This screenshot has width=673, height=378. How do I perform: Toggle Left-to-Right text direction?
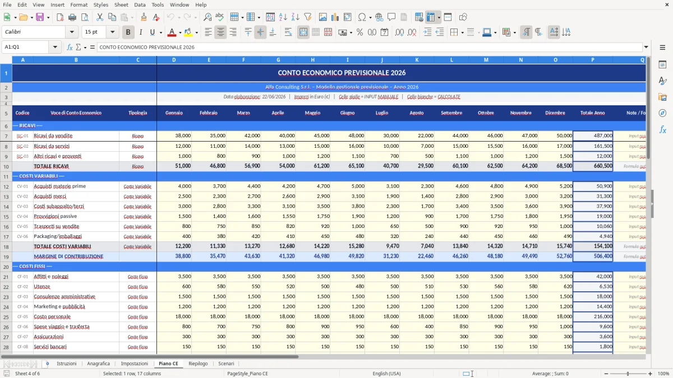point(526,32)
